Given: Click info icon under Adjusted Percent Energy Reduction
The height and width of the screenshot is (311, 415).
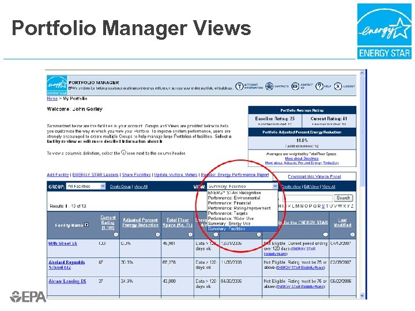Looking at the screenshot, I should tap(158, 234).
